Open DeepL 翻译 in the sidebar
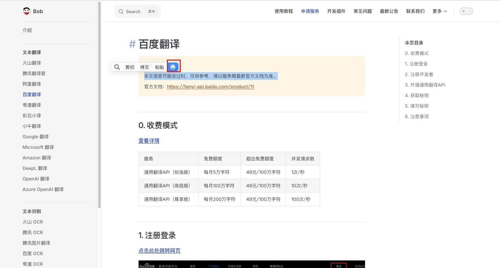Viewport: 500px width, 268px height. 35,168
